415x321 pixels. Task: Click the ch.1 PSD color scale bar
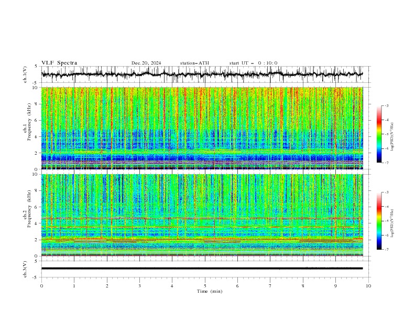(379, 134)
